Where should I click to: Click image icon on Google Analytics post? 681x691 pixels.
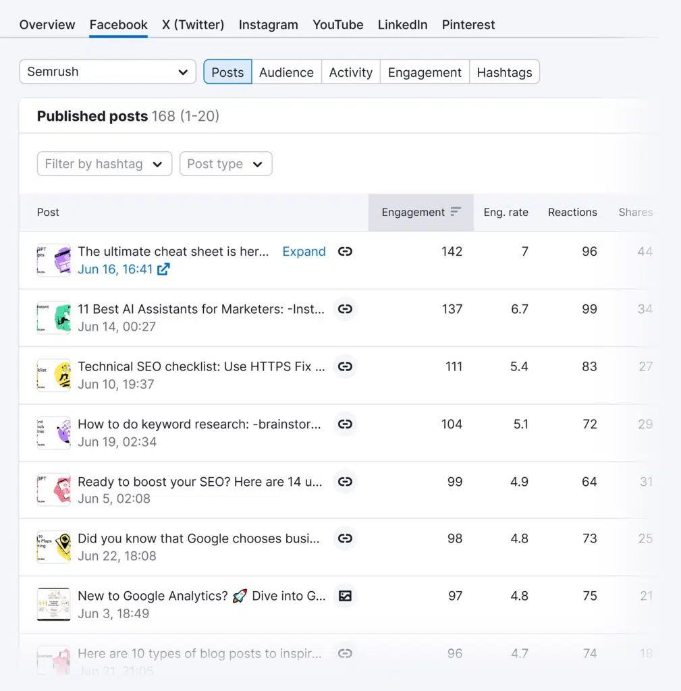coord(345,597)
